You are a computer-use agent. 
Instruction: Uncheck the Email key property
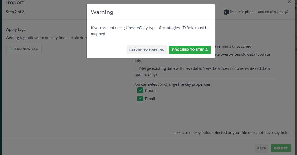(140, 98)
